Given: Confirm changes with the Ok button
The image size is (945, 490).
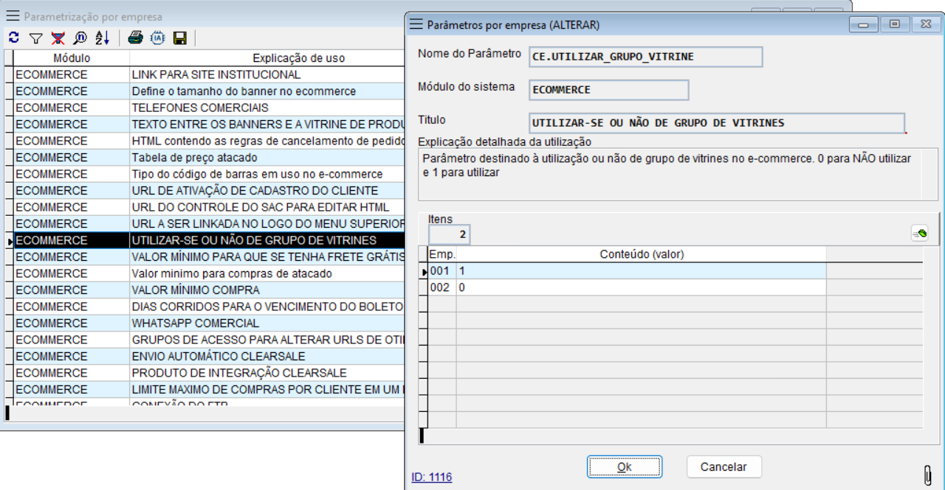Looking at the screenshot, I should pyautogui.click(x=624, y=466).
